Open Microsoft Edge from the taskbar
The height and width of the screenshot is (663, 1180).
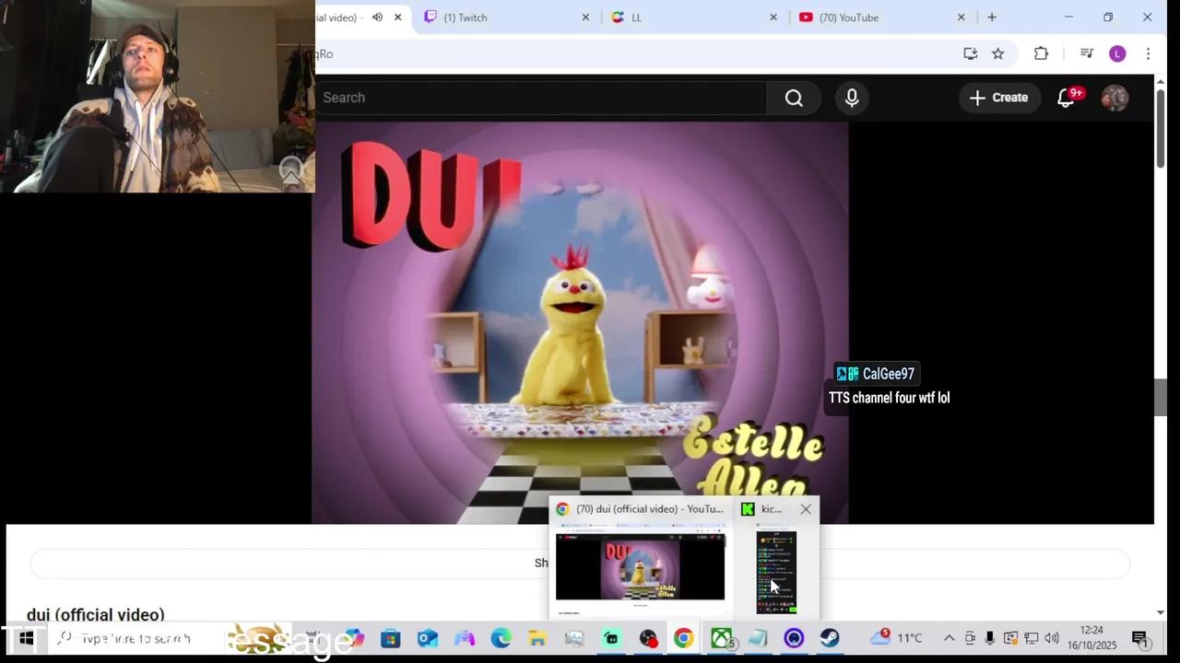(x=501, y=638)
